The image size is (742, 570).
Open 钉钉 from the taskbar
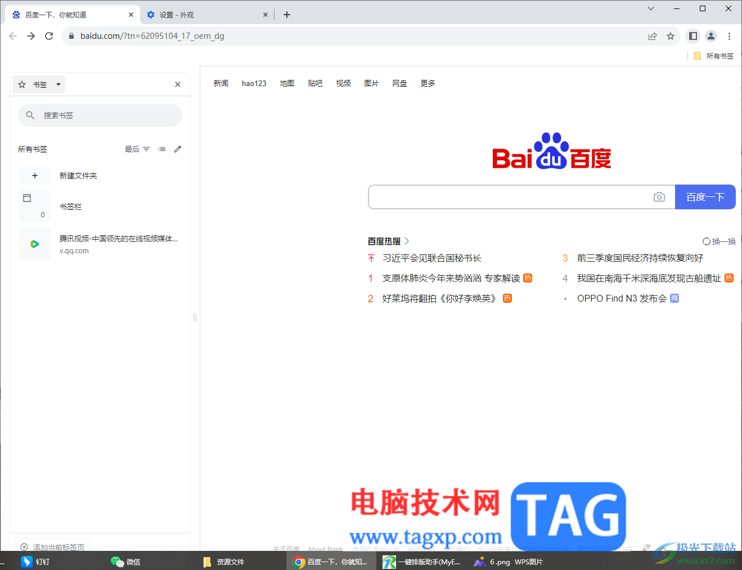click(35, 562)
